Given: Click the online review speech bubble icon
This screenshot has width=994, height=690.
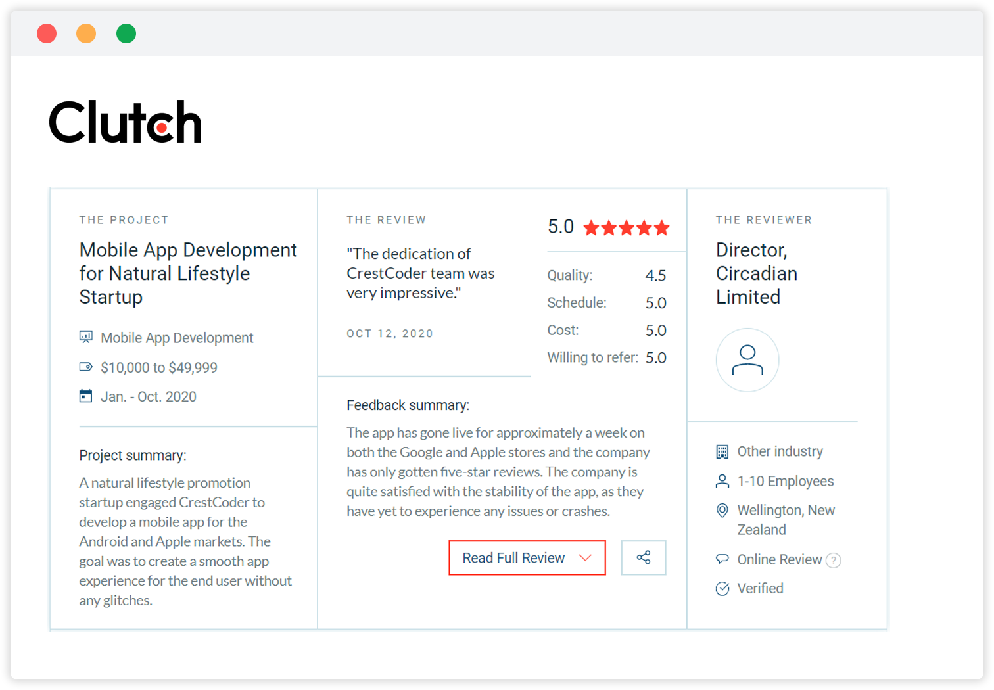Looking at the screenshot, I should tap(722, 559).
